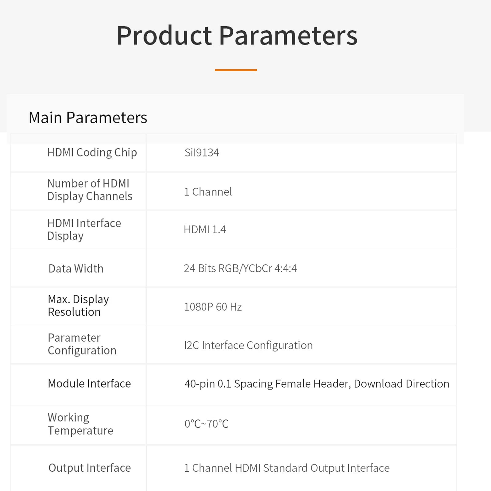Click the Parameter Configuration label
Image resolution: width=491 pixels, height=491 pixels.
[82, 344]
